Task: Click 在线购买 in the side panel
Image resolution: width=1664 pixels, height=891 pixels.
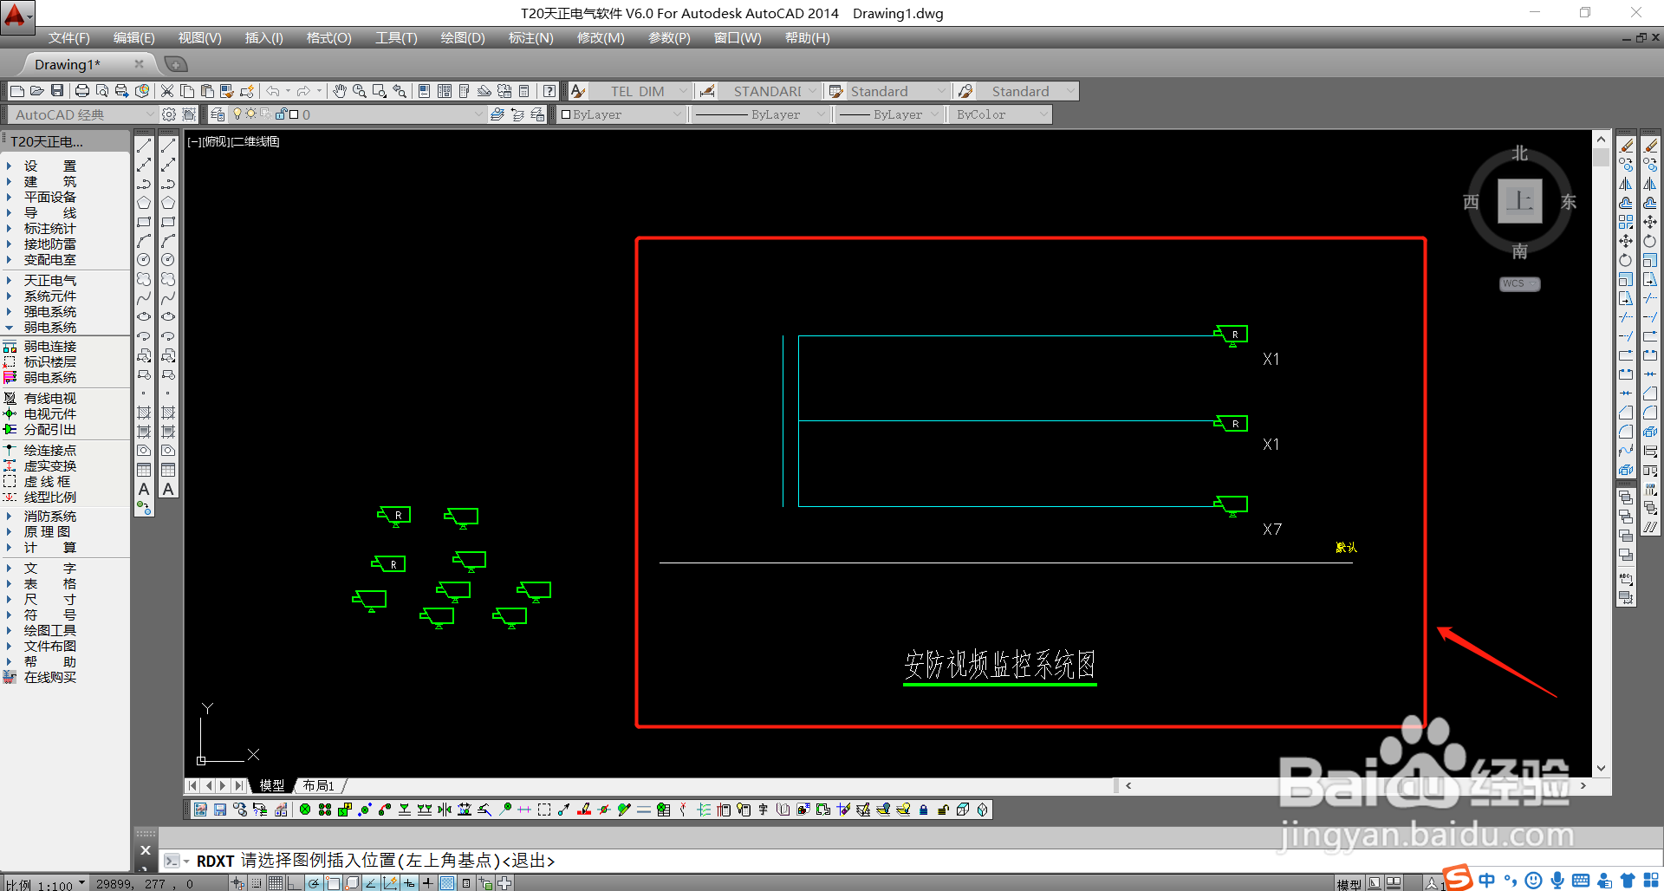Action: point(50,678)
